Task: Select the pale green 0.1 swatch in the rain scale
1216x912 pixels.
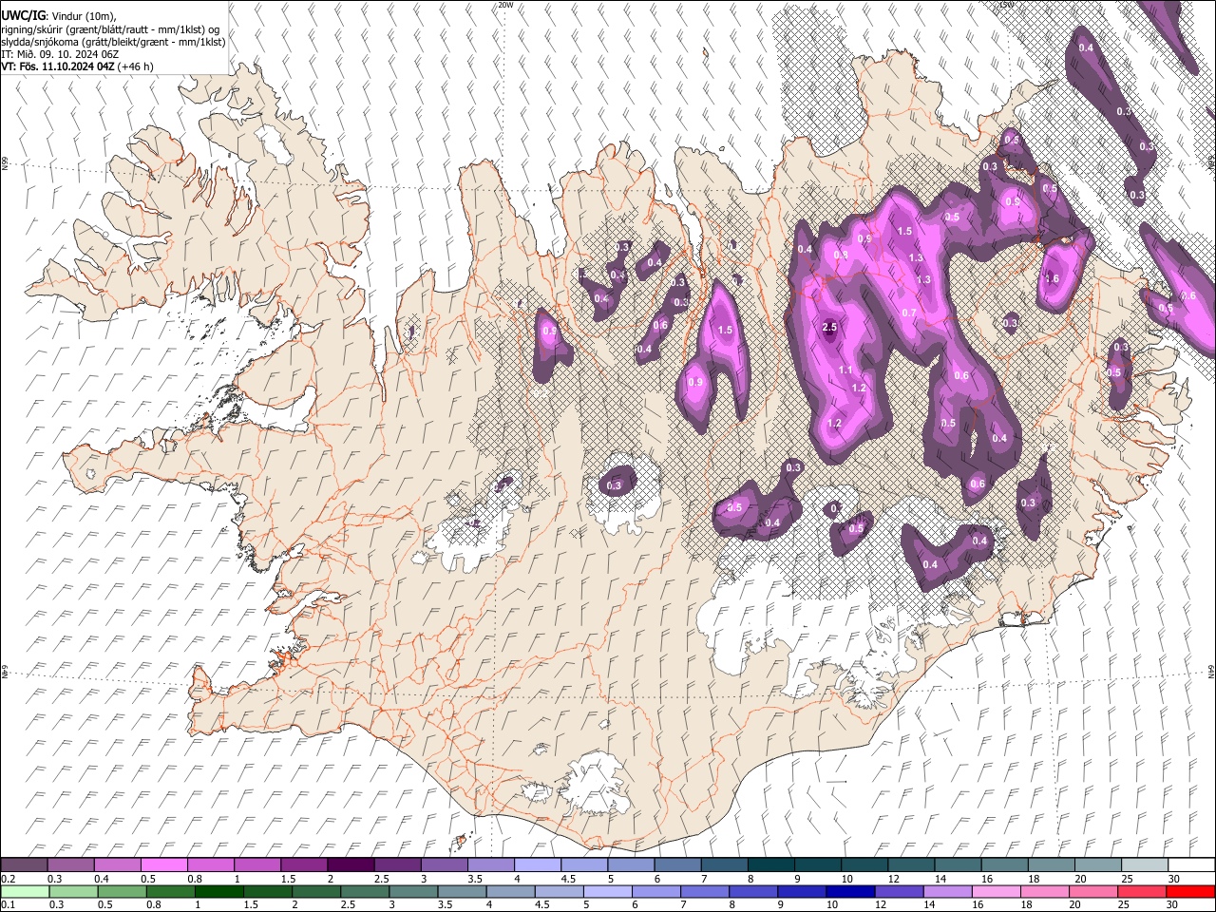Action: [24, 891]
